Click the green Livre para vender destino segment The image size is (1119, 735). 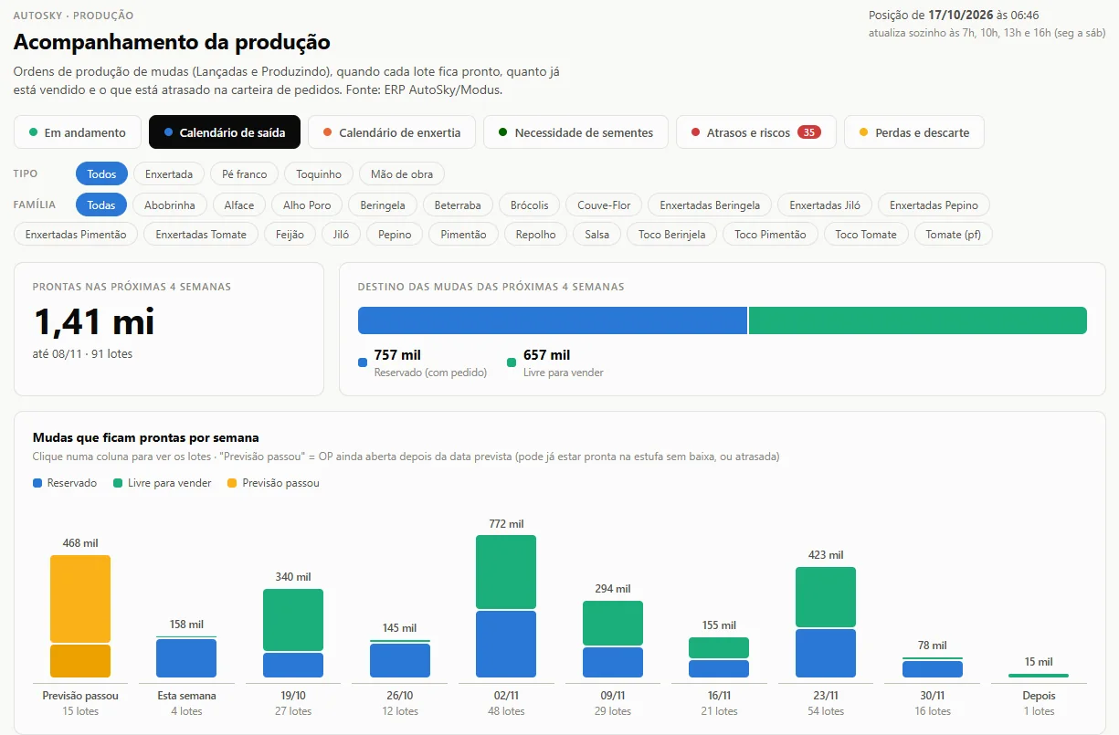(x=918, y=320)
